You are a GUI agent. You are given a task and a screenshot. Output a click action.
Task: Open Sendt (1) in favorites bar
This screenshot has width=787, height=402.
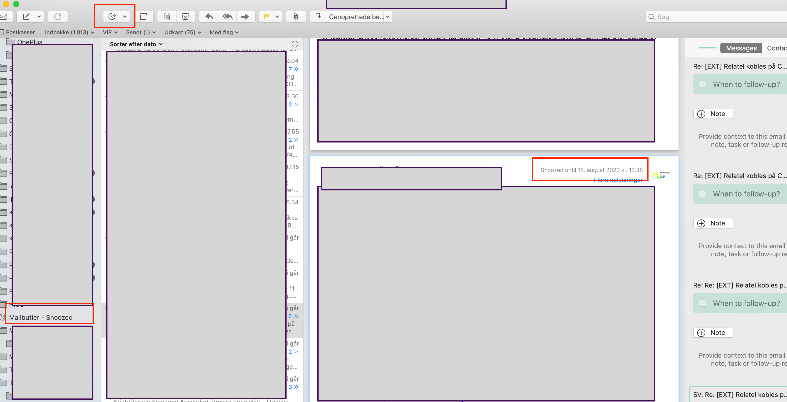141,32
